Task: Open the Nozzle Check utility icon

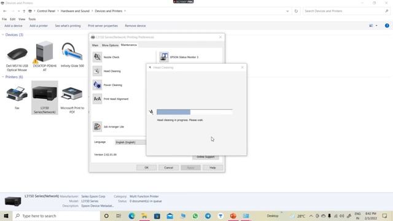Action: click(x=97, y=57)
